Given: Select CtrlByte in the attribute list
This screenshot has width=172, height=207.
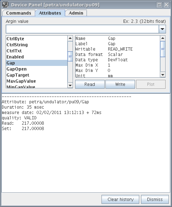Looking at the screenshot, I should pyautogui.click(x=37, y=39).
